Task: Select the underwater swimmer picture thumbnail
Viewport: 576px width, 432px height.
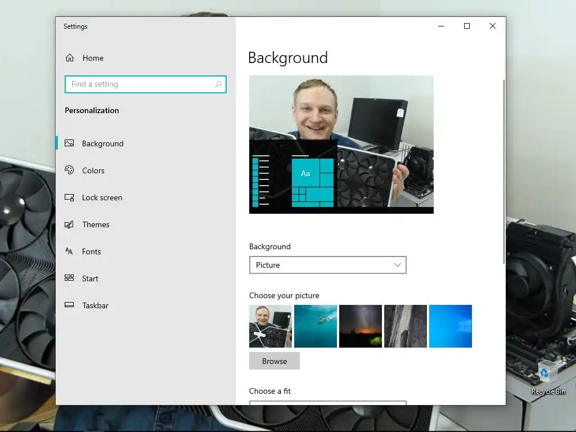Action: pyautogui.click(x=316, y=326)
